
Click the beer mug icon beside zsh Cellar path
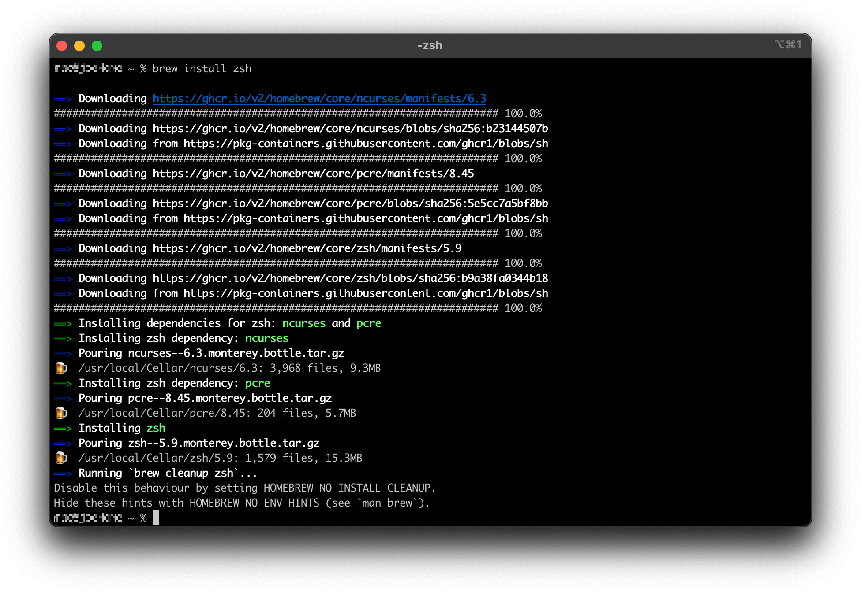click(x=61, y=458)
